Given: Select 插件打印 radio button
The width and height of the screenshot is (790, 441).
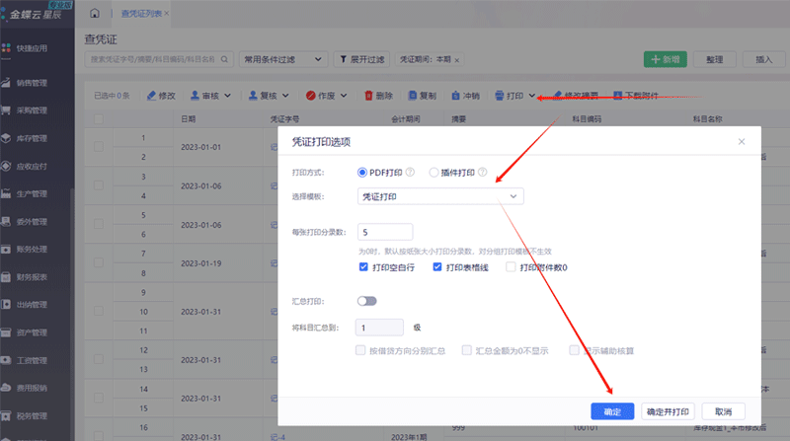Looking at the screenshot, I should pyautogui.click(x=434, y=173).
